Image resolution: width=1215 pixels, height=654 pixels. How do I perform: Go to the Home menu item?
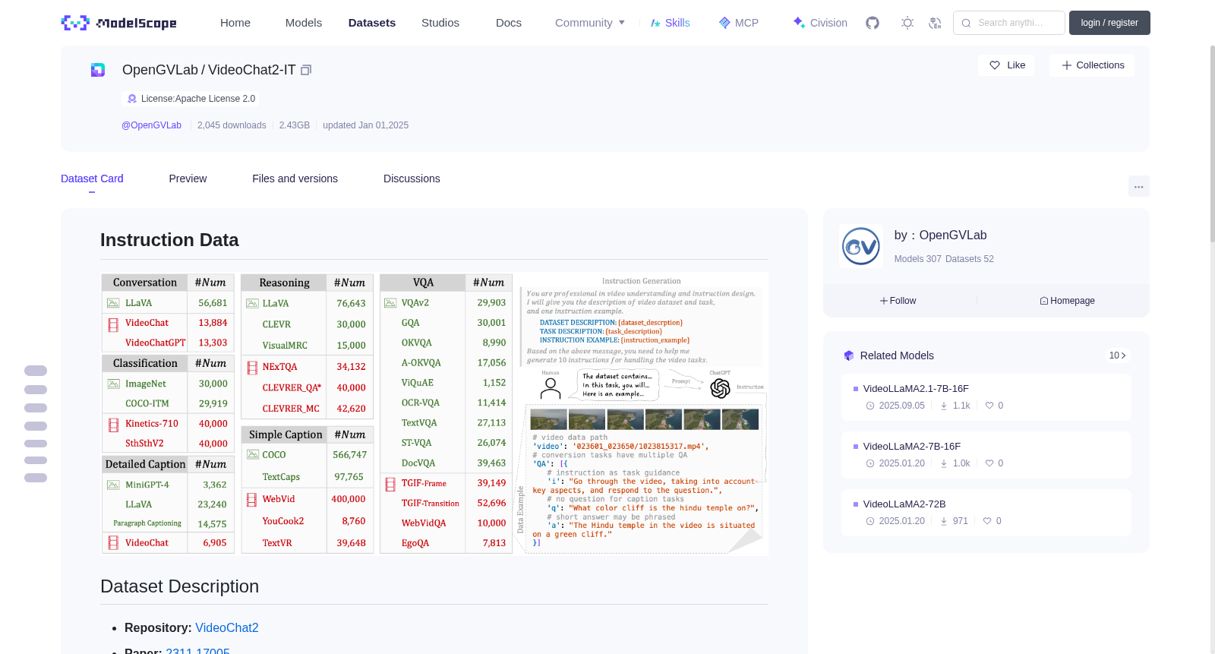[x=235, y=23]
